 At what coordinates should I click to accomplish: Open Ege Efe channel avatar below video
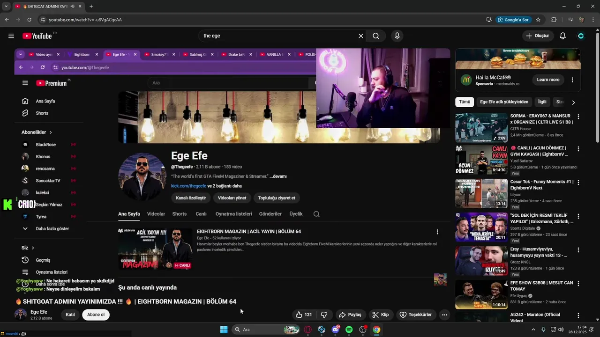21,314
